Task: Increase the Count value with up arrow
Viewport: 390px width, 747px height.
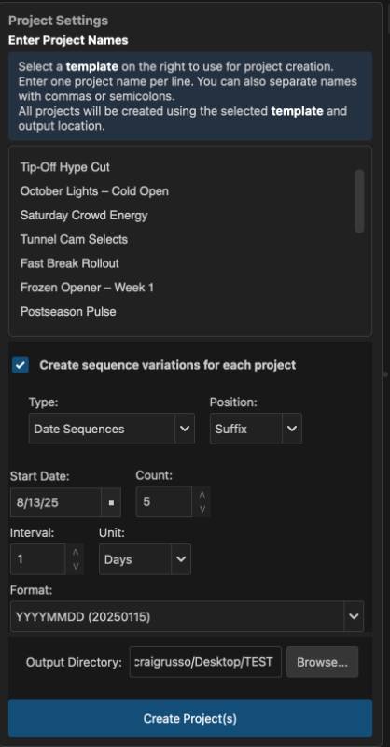Action: (x=202, y=496)
